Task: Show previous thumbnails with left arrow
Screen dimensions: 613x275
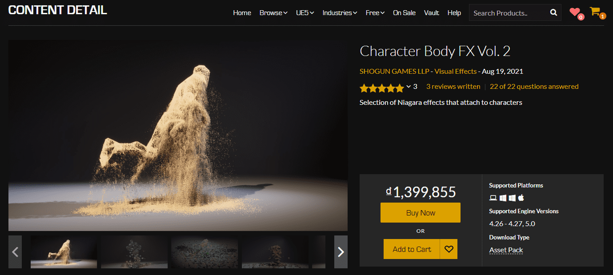Action: pyautogui.click(x=15, y=252)
